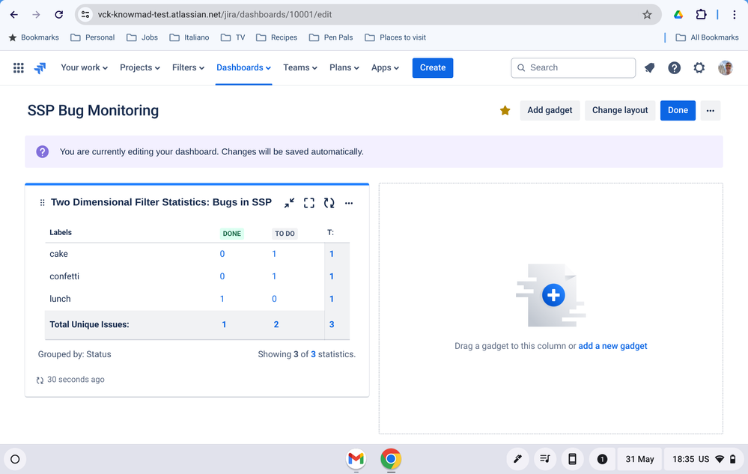Open the Apps menu

[x=385, y=68]
